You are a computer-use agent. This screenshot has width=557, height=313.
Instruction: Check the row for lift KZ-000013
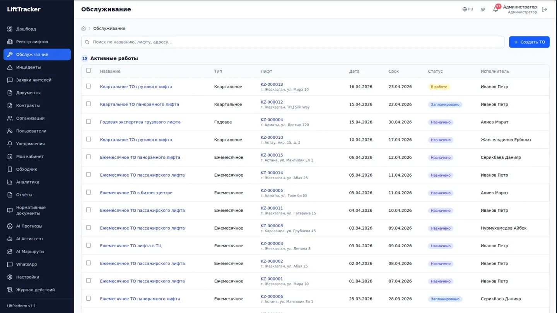point(89,86)
